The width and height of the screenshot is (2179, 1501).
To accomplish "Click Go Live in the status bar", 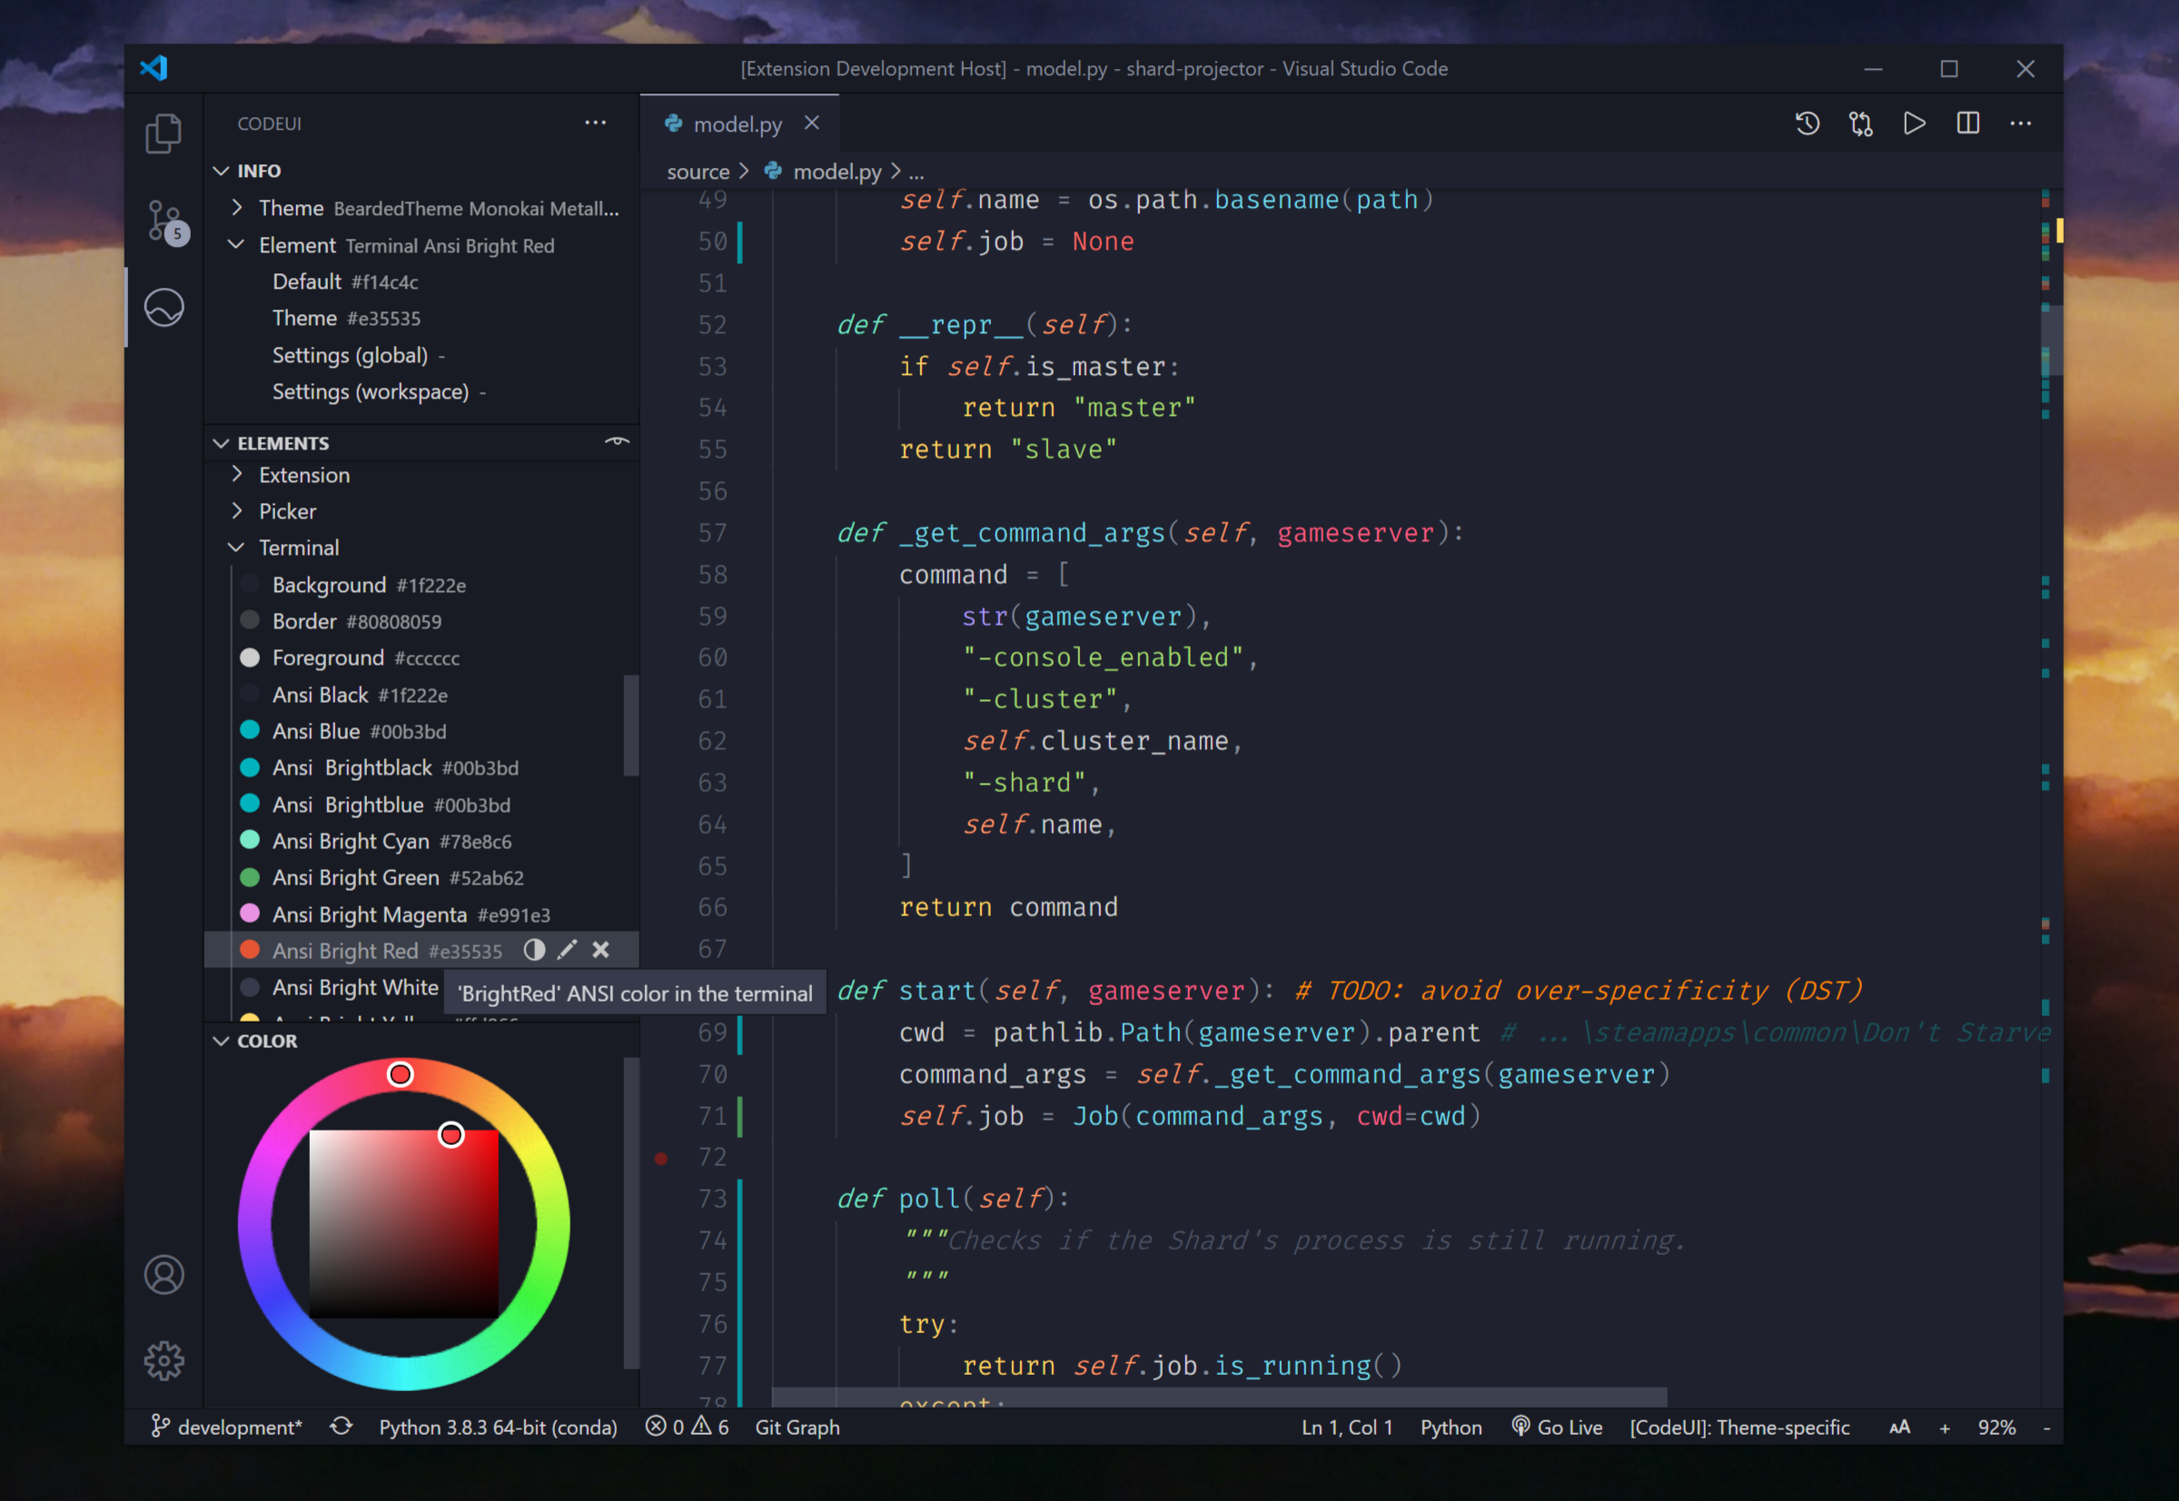I will tap(1557, 1427).
